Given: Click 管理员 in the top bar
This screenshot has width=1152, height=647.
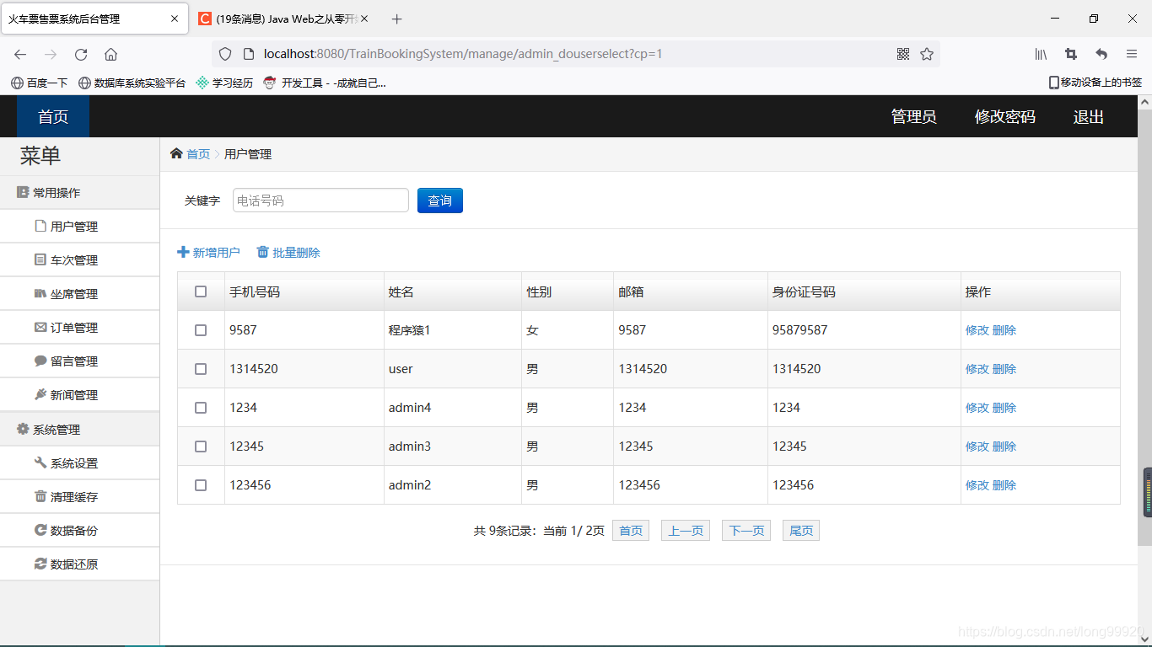Looking at the screenshot, I should click(914, 117).
